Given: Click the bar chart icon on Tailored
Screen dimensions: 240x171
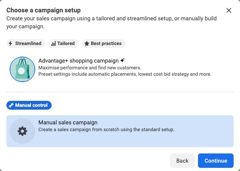Looking at the screenshot, I should coord(54,43).
